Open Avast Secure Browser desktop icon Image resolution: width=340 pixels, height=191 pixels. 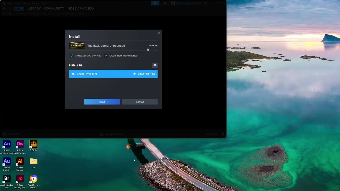click(33, 182)
